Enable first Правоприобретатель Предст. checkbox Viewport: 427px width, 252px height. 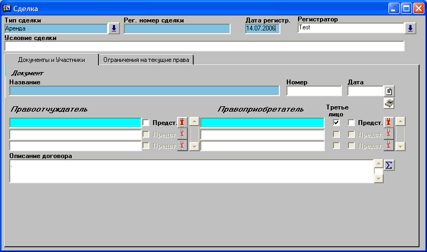(x=352, y=123)
